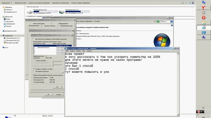Open Загрузки in the navigation pane

click(9, 10)
